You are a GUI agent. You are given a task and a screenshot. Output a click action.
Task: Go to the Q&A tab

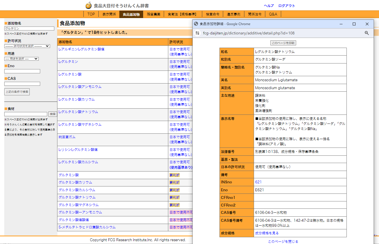point(273,14)
